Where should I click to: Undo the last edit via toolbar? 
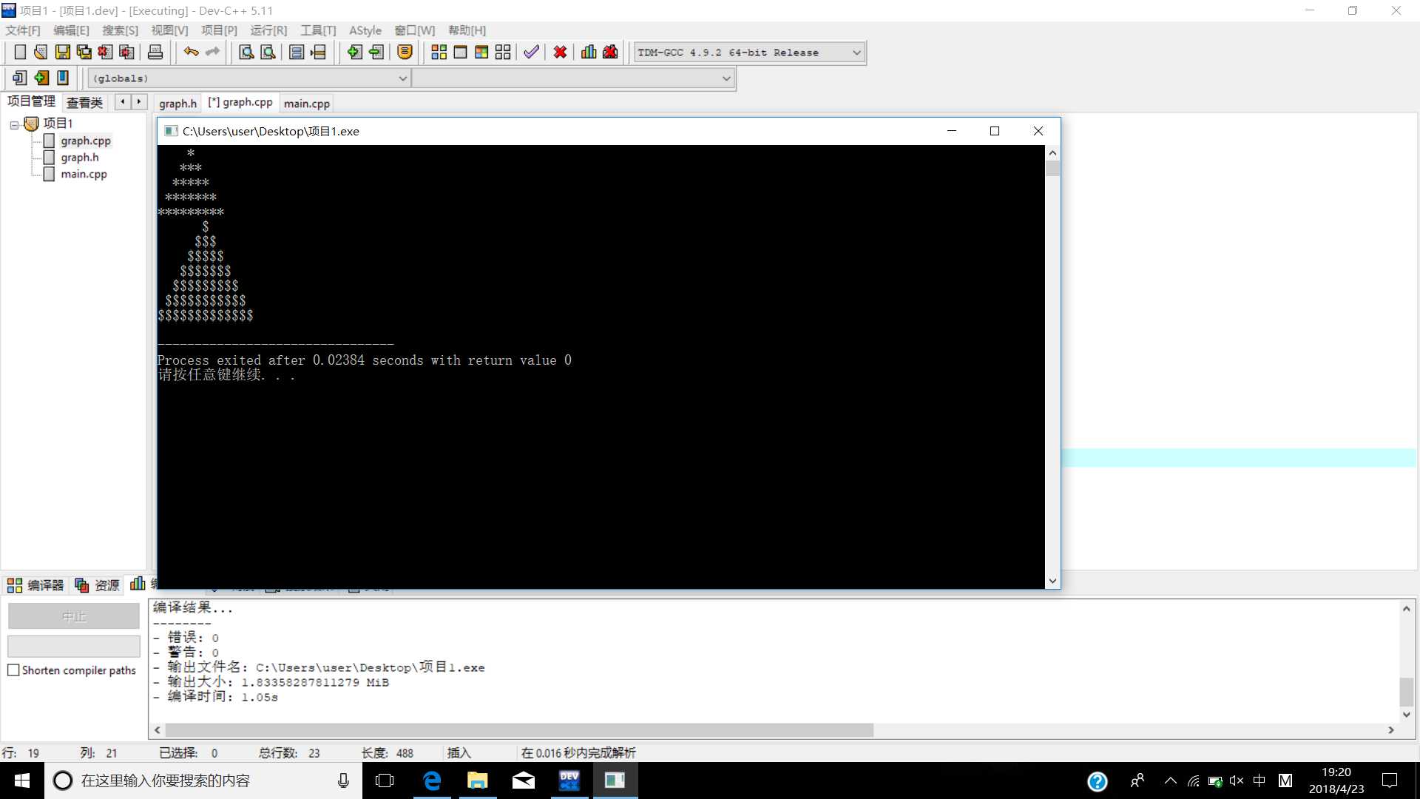click(x=192, y=52)
